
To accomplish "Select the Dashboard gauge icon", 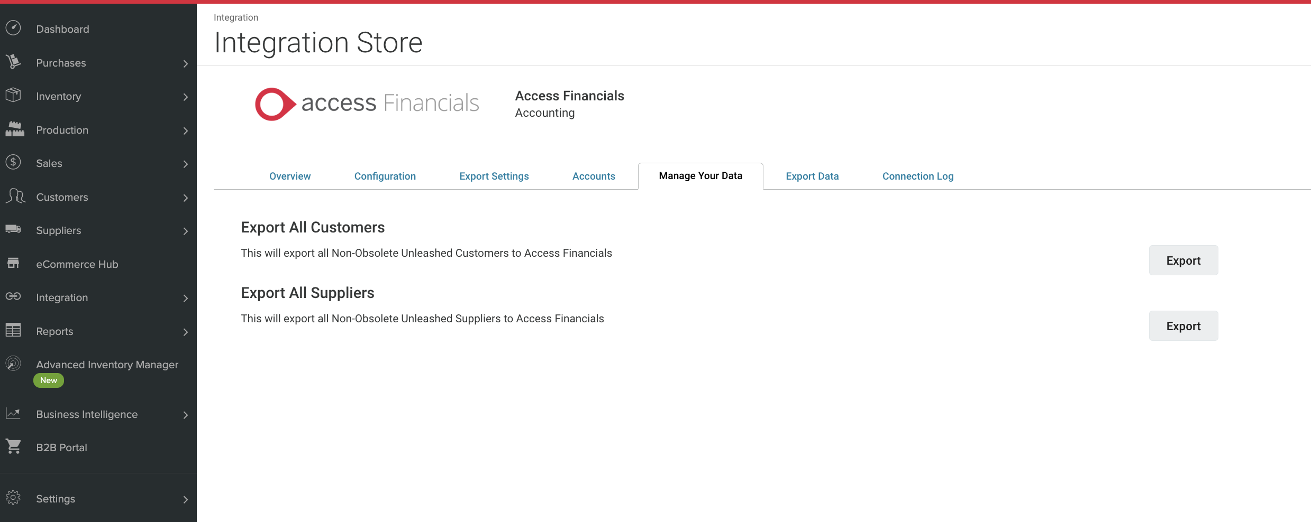I will point(13,28).
